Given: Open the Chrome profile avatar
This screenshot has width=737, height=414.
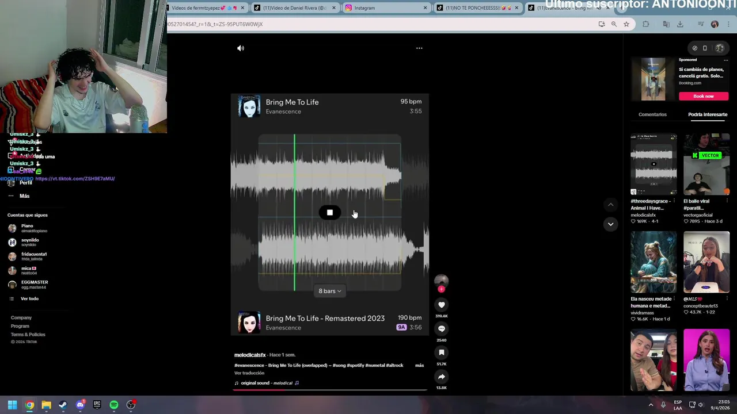Looking at the screenshot, I should point(715,24).
